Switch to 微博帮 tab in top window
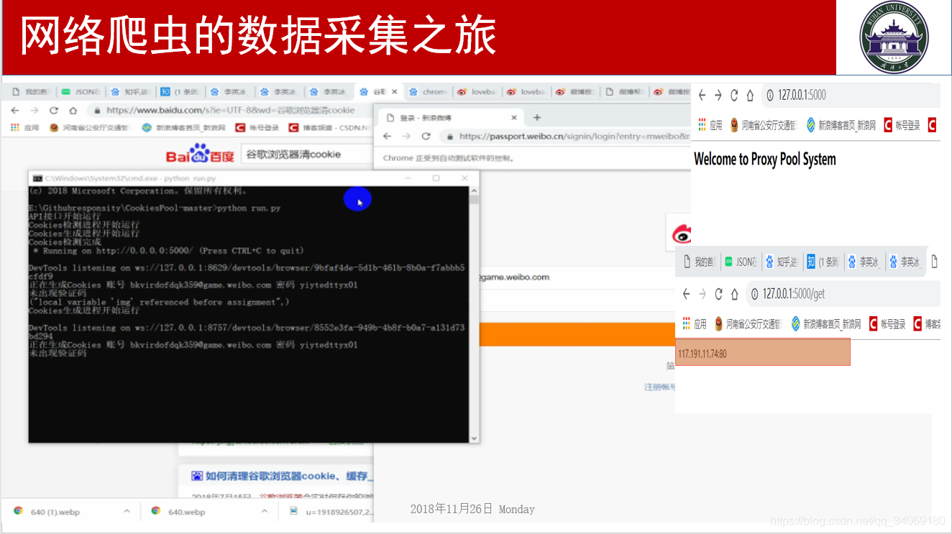This screenshot has height=534, width=952. pyautogui.click(x=625, y=92)
